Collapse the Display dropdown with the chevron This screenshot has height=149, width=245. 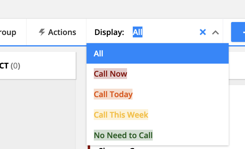(215, 33)
